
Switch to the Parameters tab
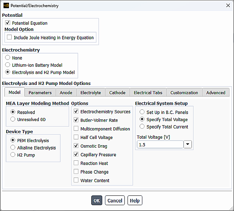tap(40, 93)
